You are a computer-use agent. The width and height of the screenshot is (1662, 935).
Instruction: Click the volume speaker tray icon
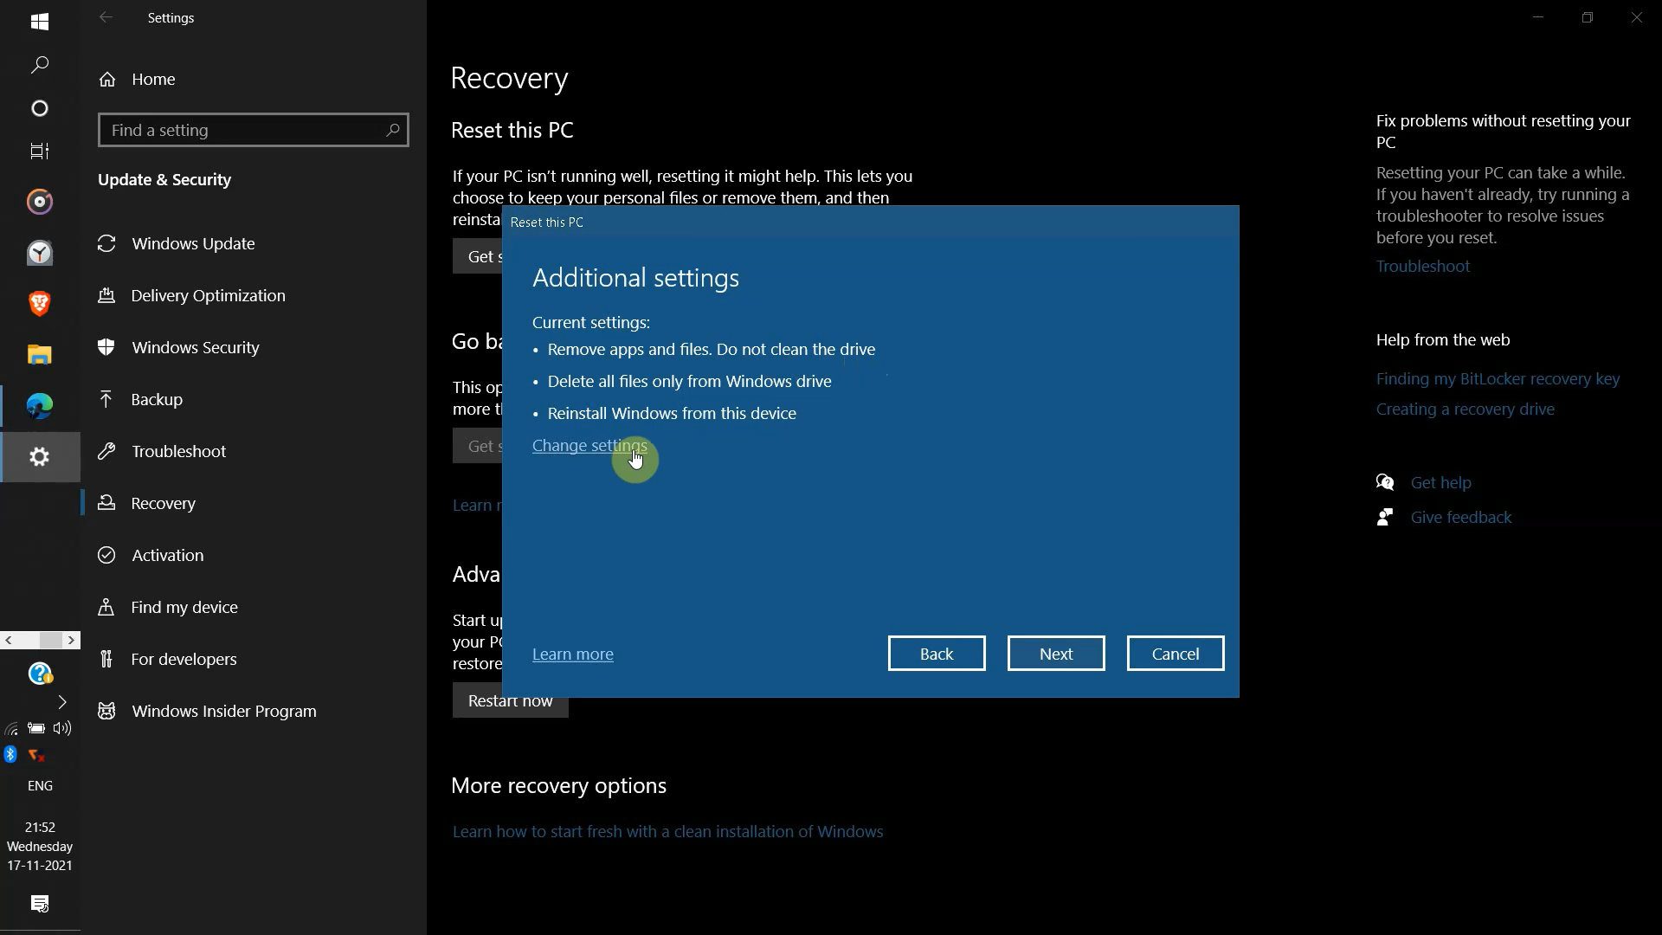tap(62, 728)
